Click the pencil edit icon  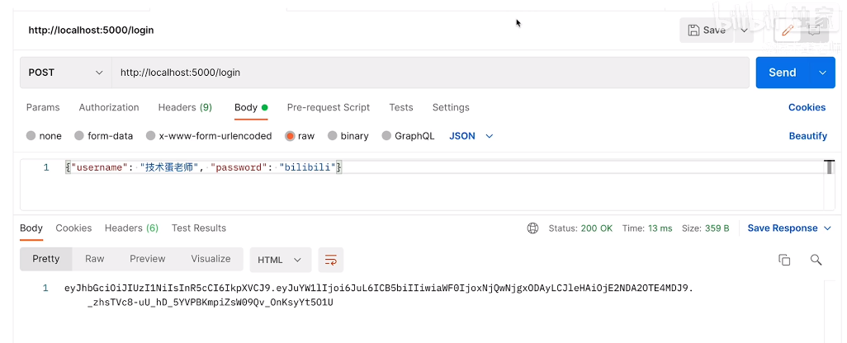tap(787, 31)
